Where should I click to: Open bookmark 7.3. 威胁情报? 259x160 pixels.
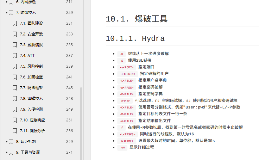click(x=31, y=45)
